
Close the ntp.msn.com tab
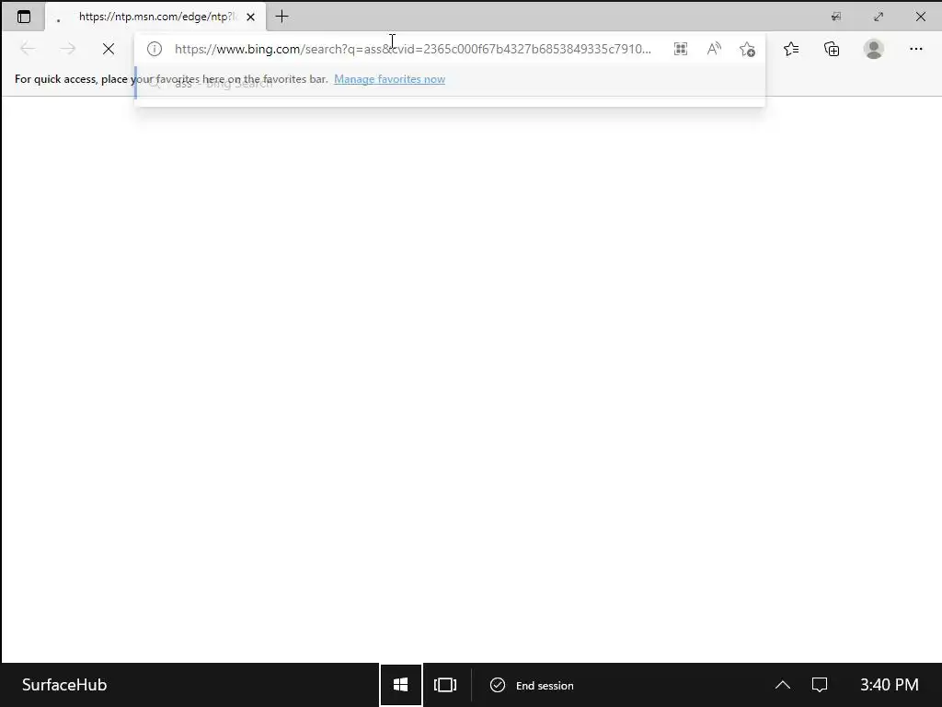pyautogui.click(x=250, y=17)
